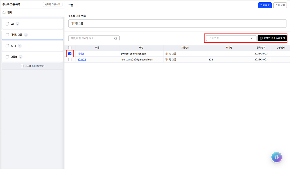290x169 pixels.
Task: Click the minus icon on 선택한 주소 삭제하기
Action: click(x=261, y=38)
